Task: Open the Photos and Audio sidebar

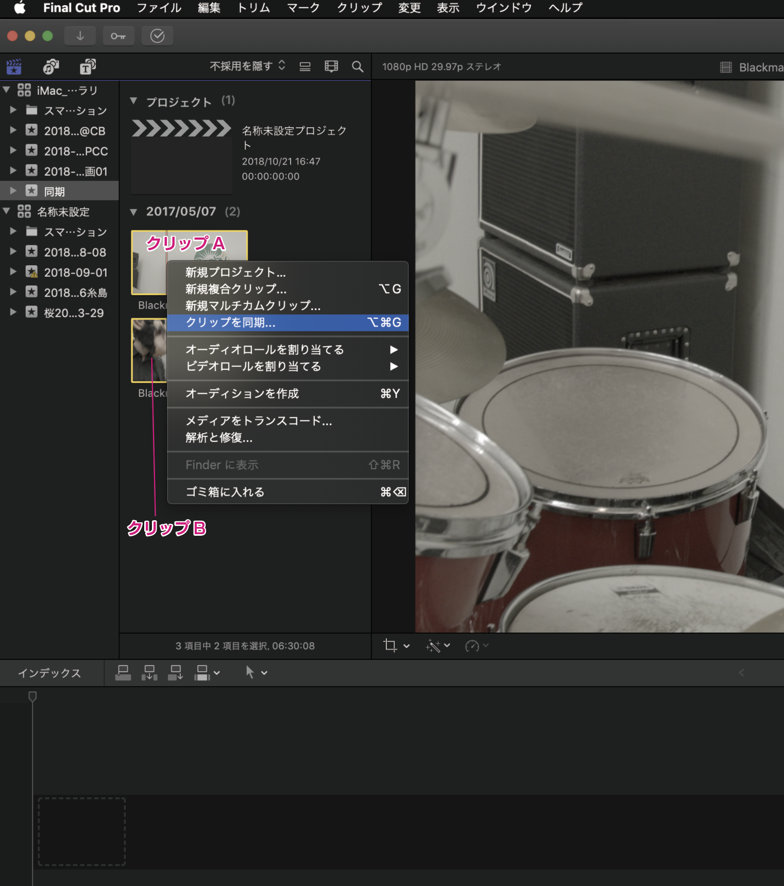Action: pyautogui.click(x=50, y=66)
